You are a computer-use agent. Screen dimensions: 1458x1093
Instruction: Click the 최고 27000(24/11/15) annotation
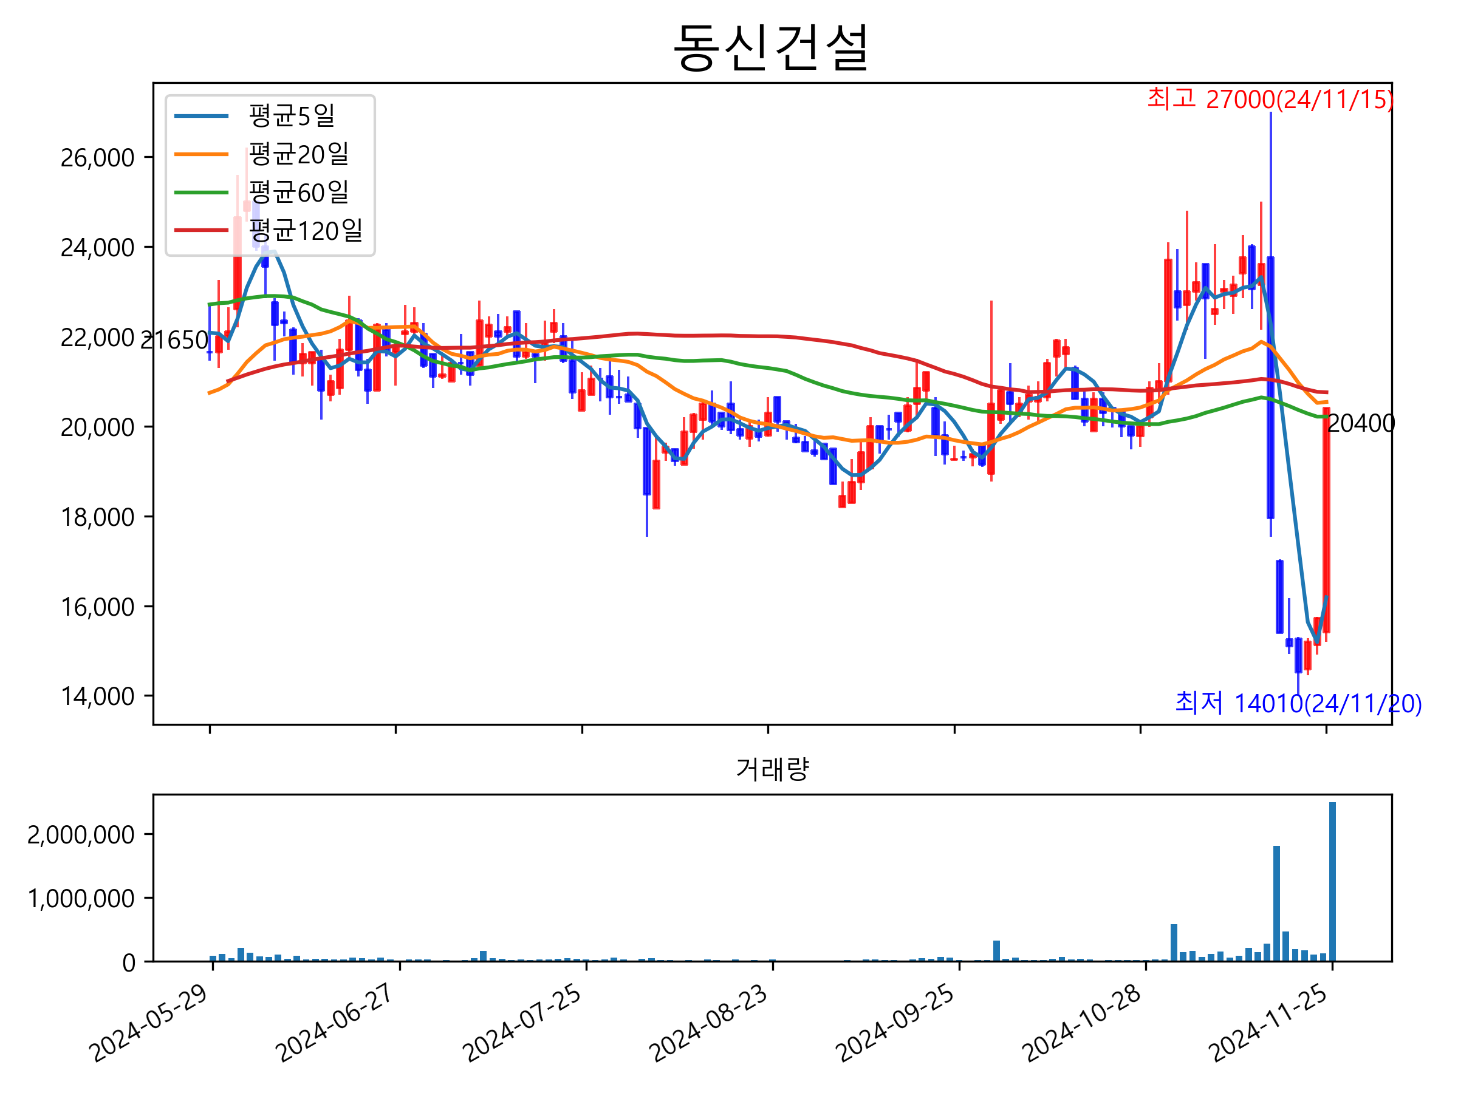coord(1270,100)
